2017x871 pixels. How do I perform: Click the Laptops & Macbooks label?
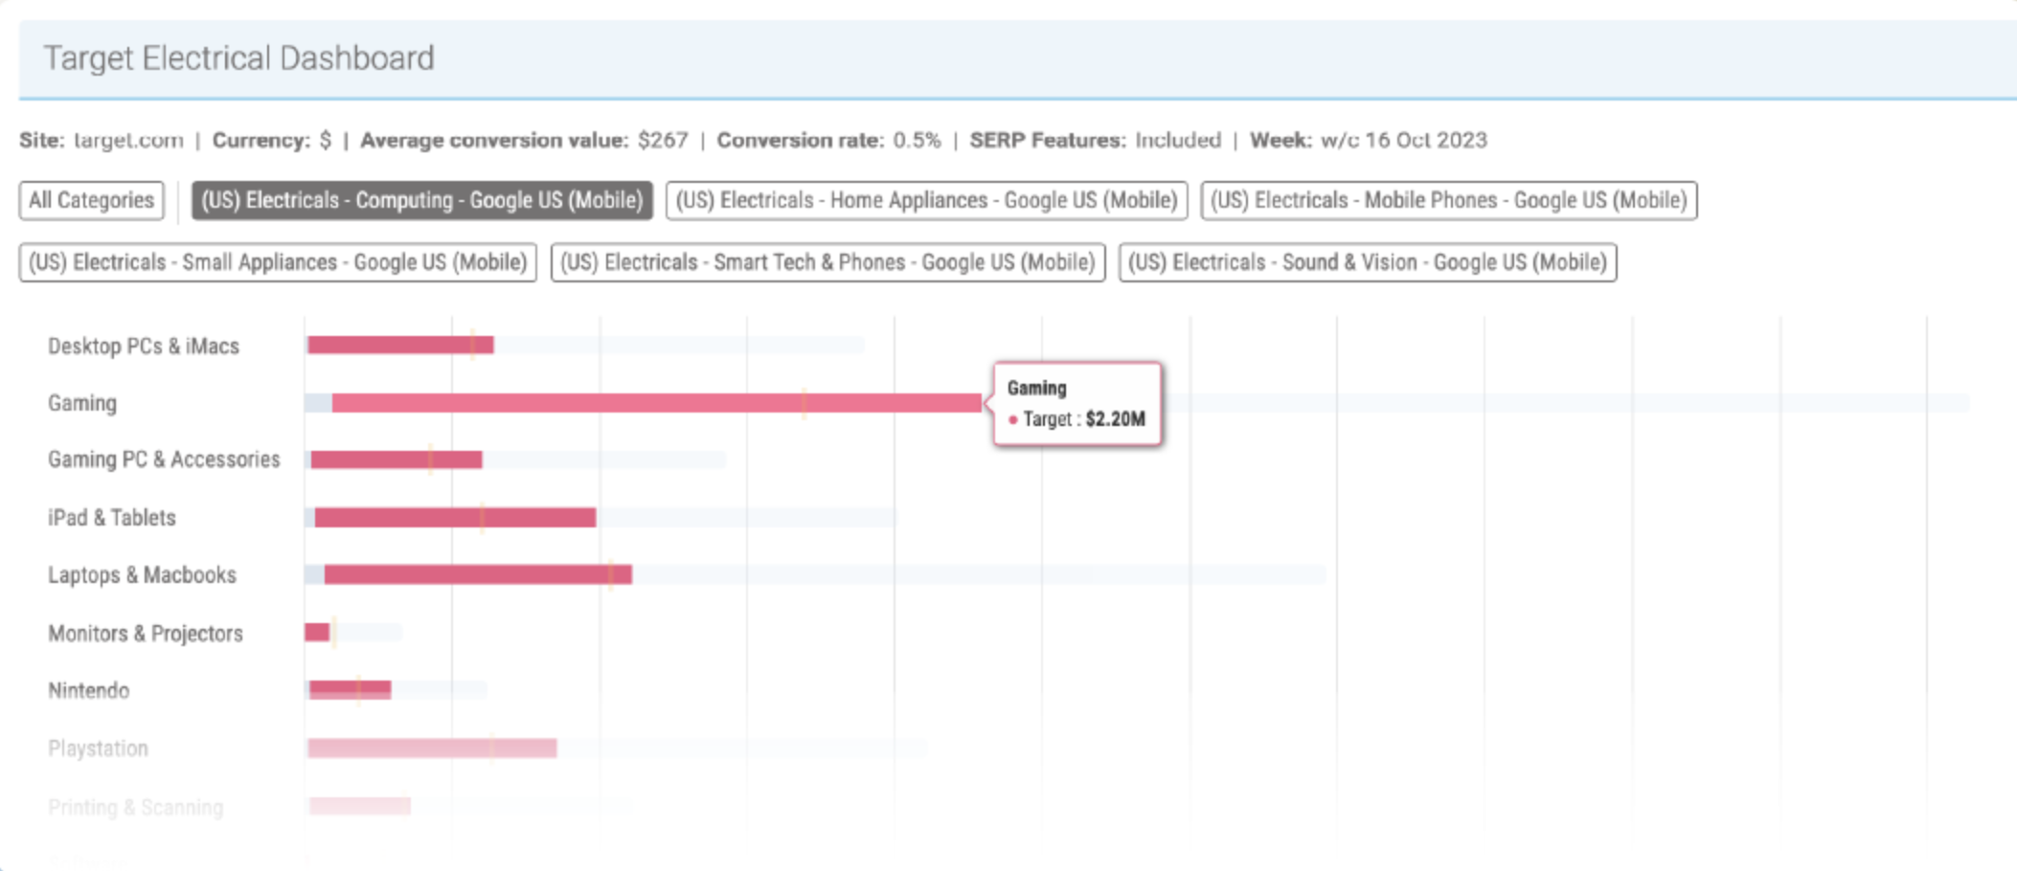click(x=142, y=575)
